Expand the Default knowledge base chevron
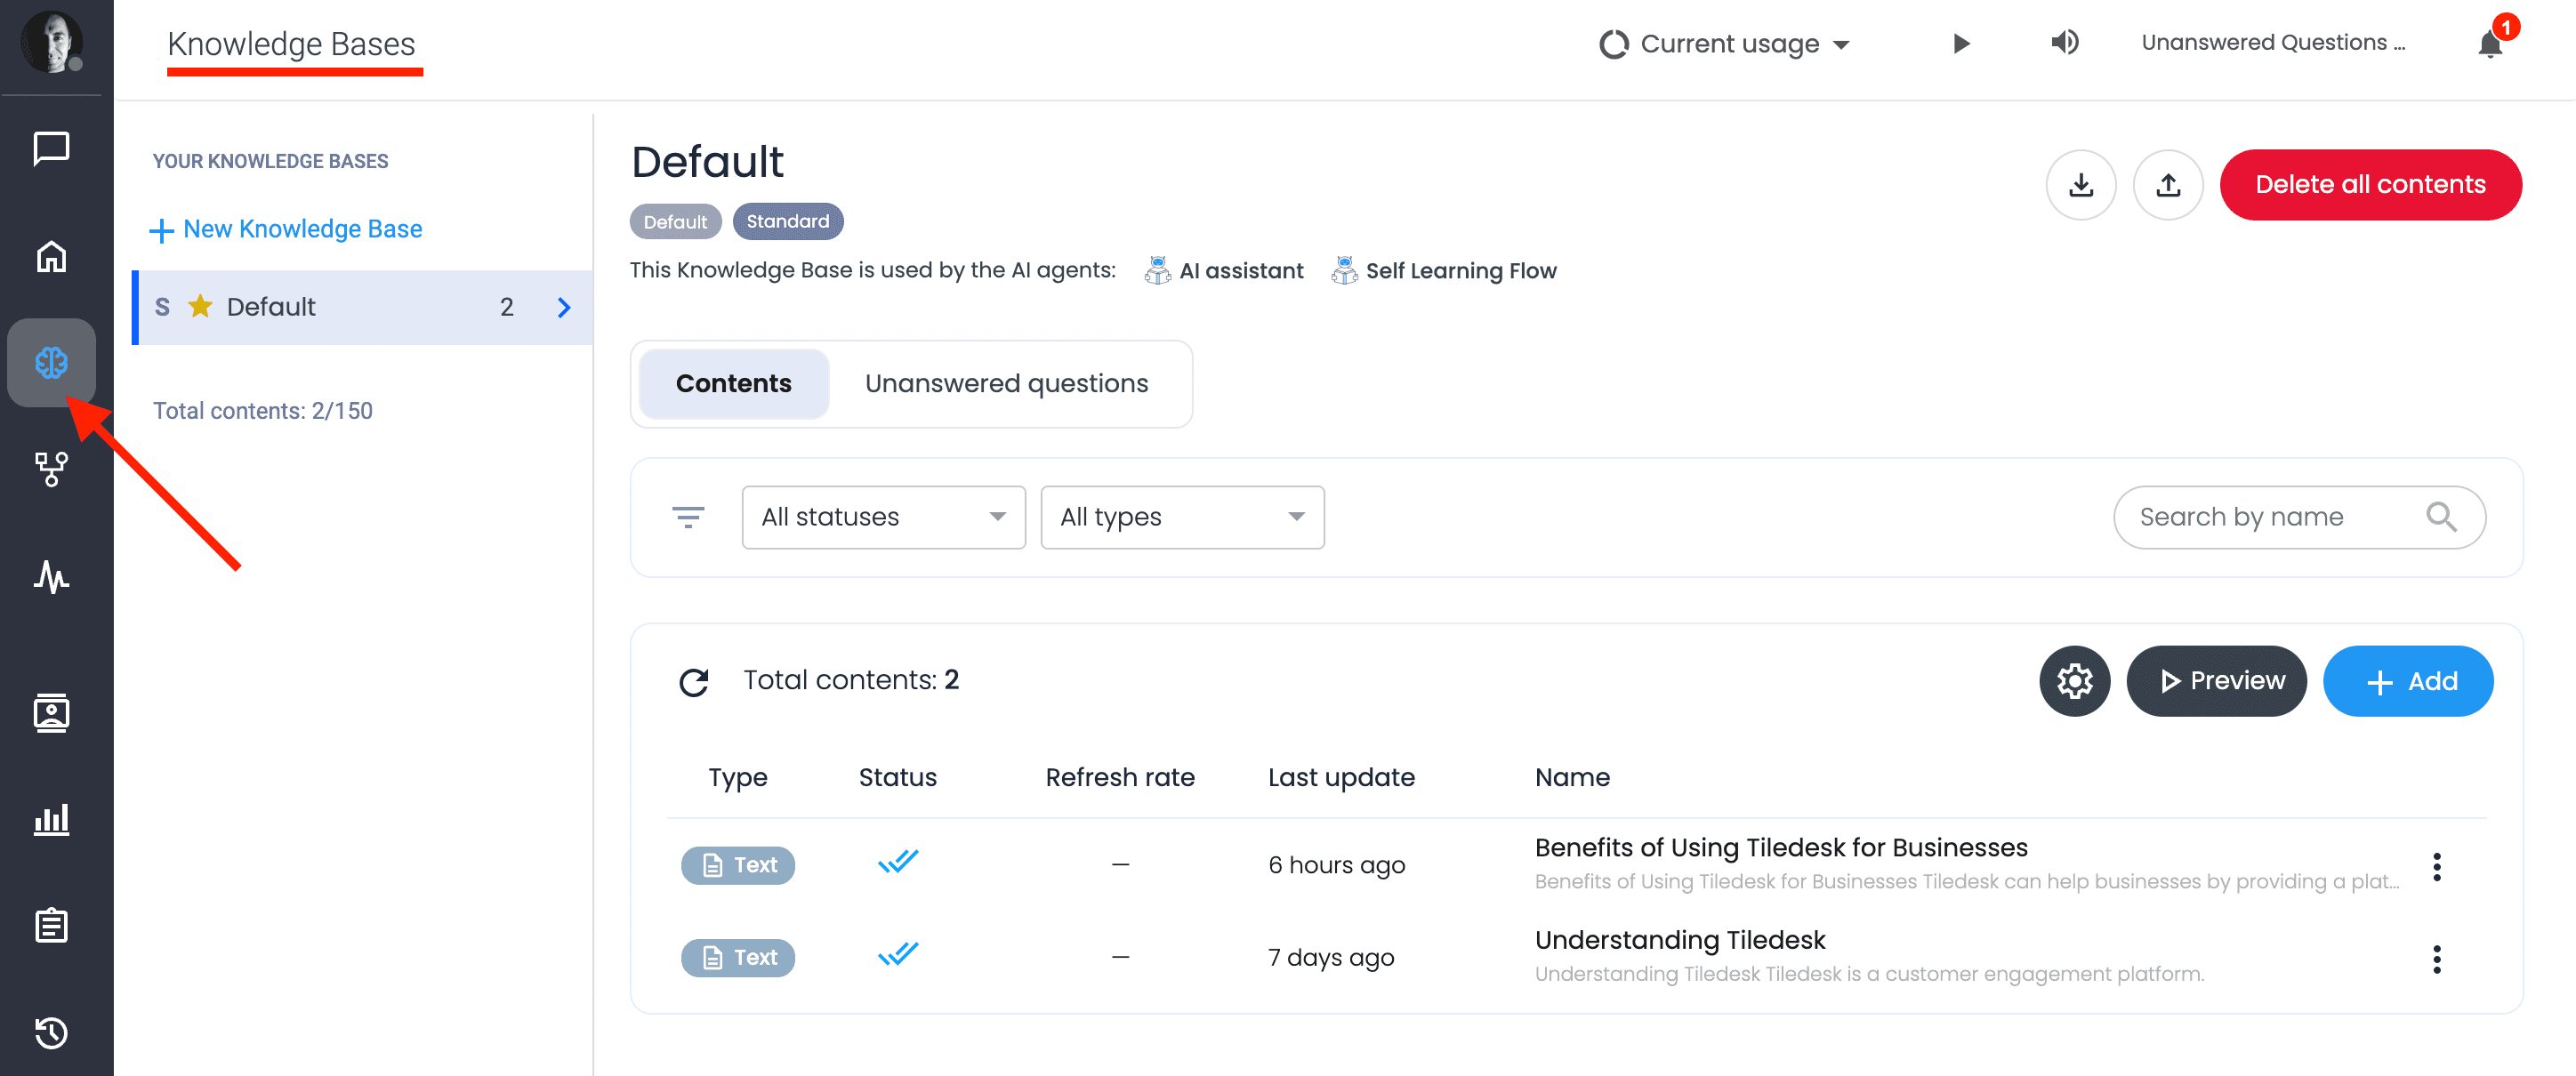 (x=565, y=307)
